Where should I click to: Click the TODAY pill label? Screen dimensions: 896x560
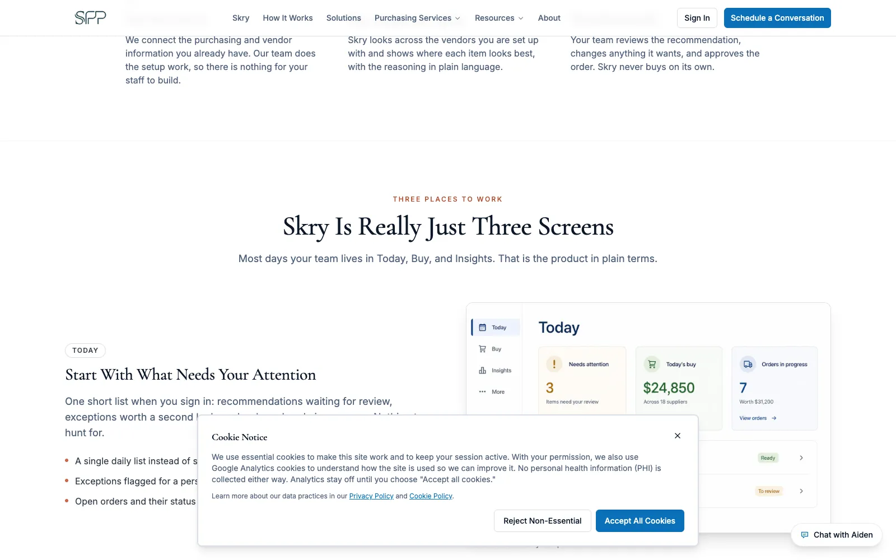85,351
